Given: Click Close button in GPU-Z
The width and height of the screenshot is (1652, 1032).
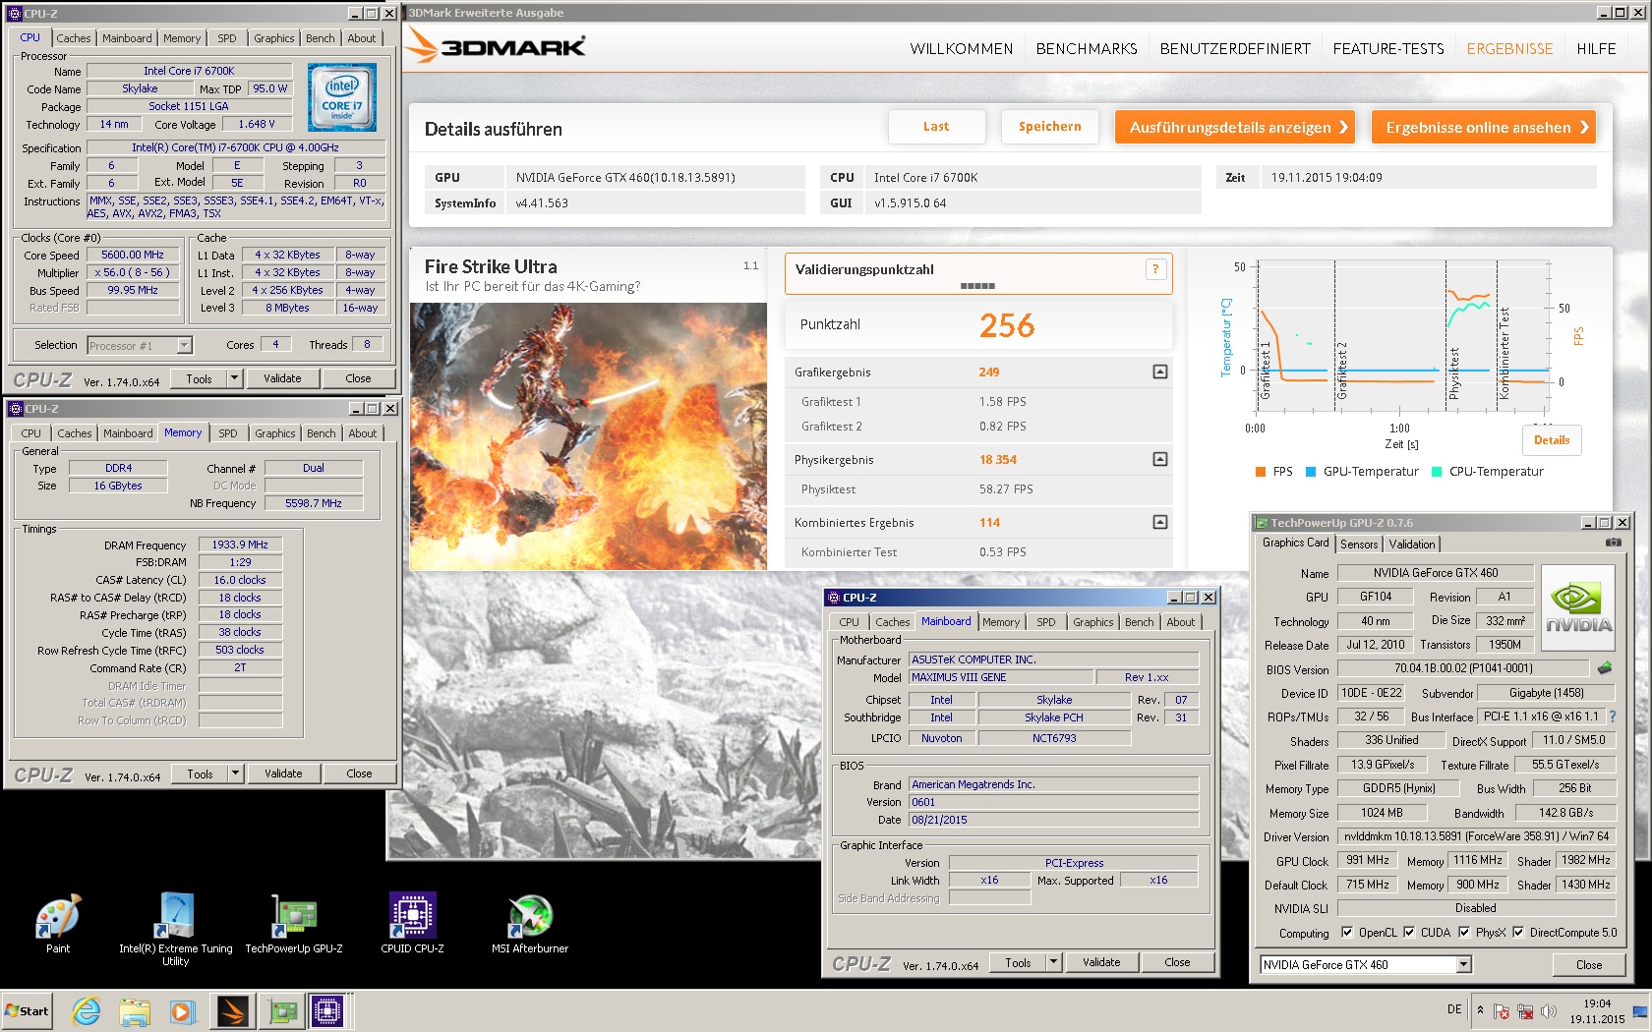Looking at the screenshot, I should point(1589,964).
